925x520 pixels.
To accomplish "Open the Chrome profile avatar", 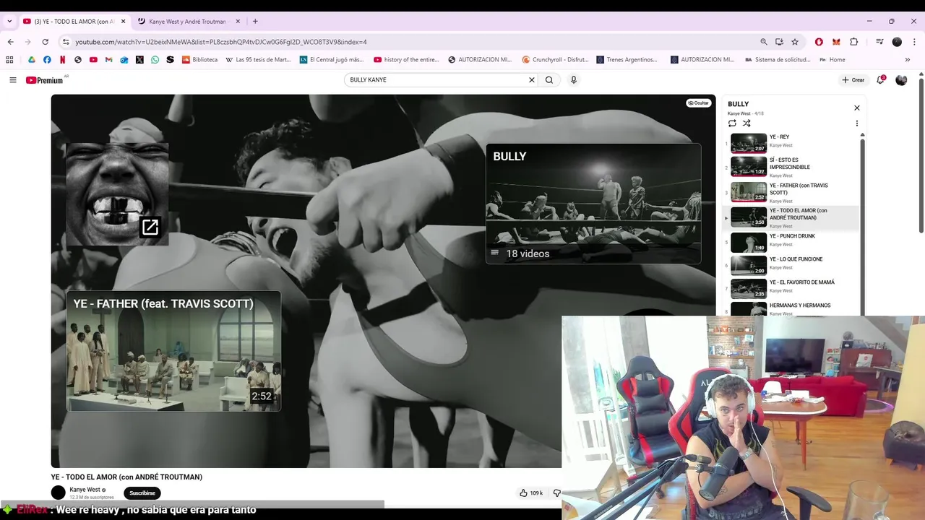I will pyautogui.click(x=897, y=42).
